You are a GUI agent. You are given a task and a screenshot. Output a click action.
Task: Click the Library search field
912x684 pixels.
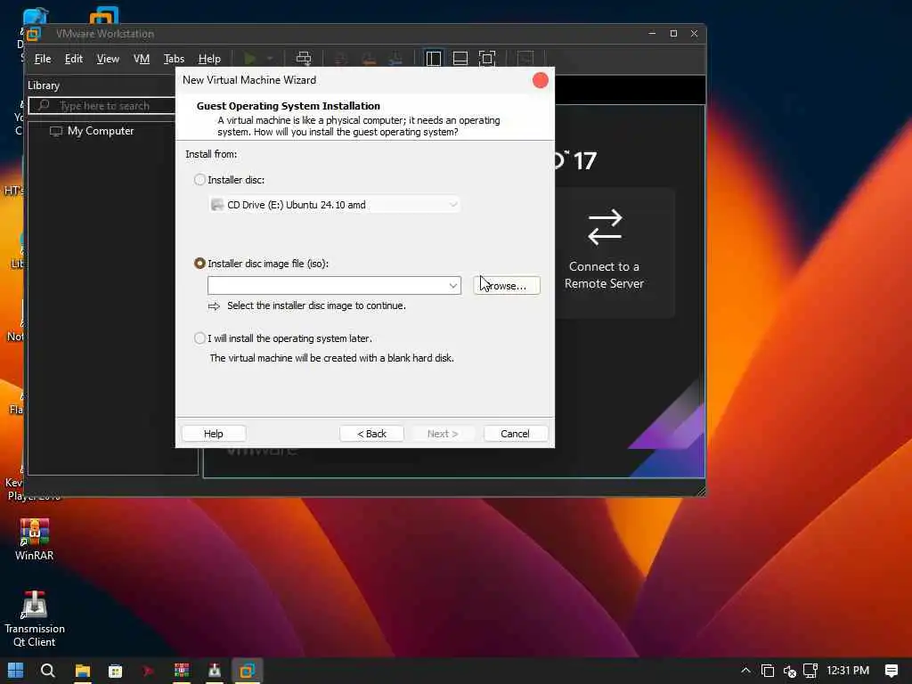point(102,105)
